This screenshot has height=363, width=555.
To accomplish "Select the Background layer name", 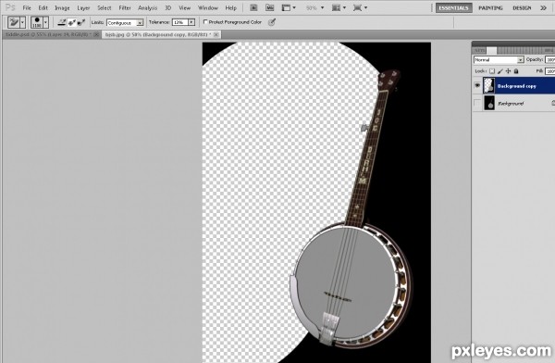I will pyautogui.click(x=511, y=104).
